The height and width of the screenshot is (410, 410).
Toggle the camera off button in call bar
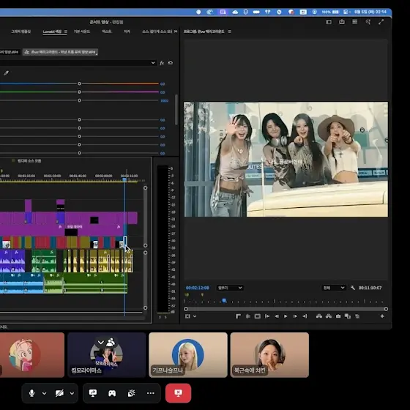coord(59,393)
